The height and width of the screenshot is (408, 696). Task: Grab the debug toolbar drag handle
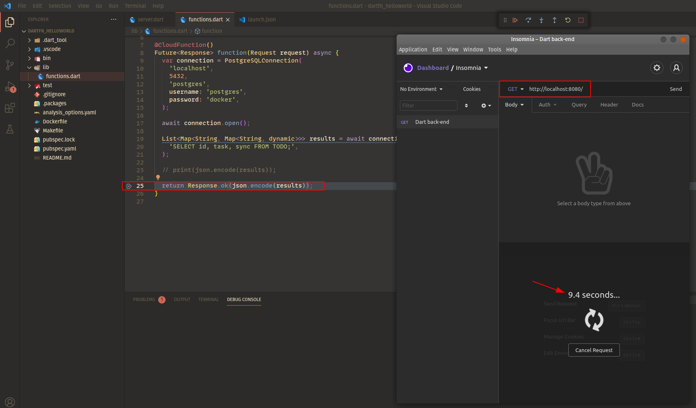[505, 20]
